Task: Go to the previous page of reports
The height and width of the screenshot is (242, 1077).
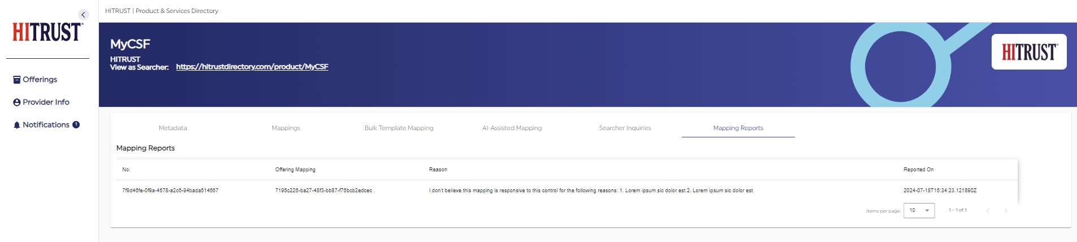Action: [988, 211]
